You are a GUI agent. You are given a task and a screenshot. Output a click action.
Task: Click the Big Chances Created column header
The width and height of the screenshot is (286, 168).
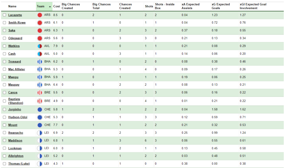point(70,6)
